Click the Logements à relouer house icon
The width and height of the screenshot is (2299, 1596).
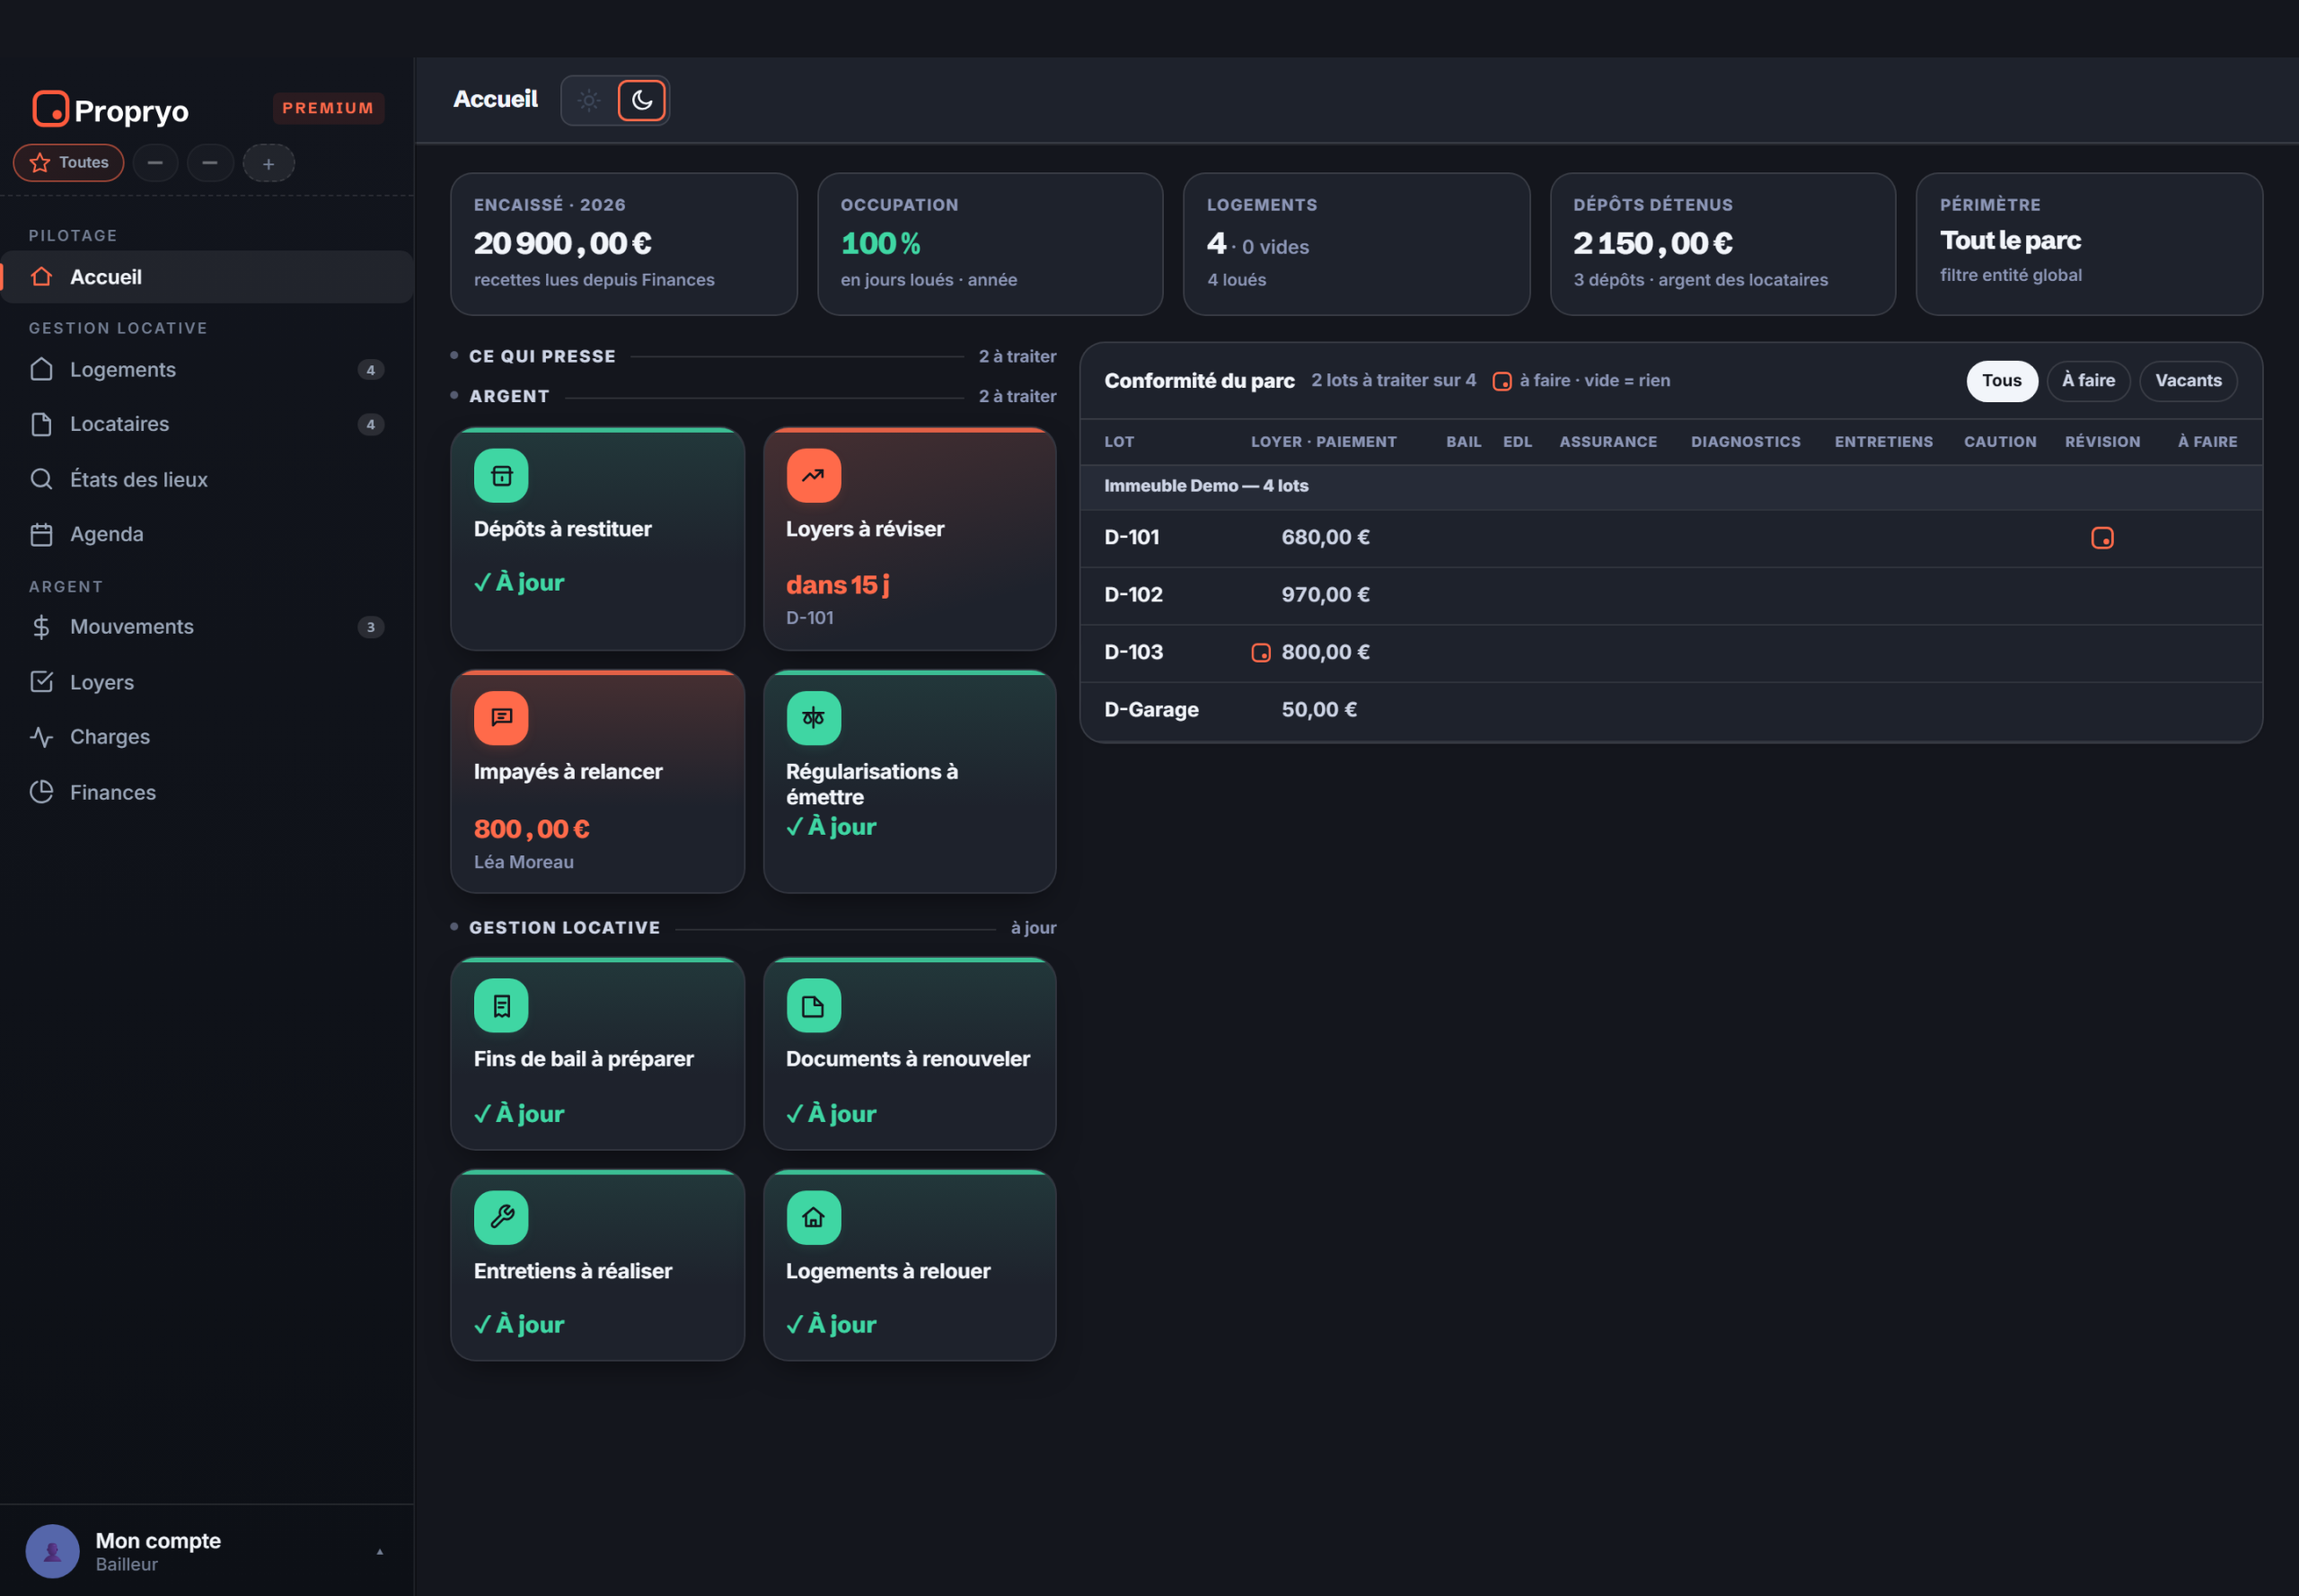814,1218
